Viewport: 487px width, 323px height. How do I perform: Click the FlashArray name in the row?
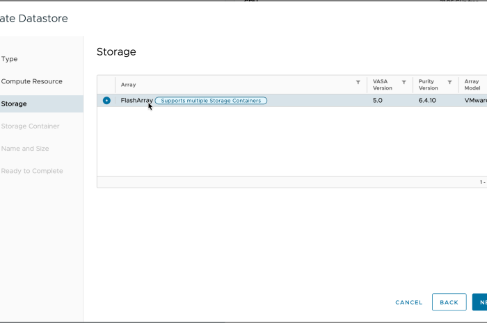click(136, 101)
